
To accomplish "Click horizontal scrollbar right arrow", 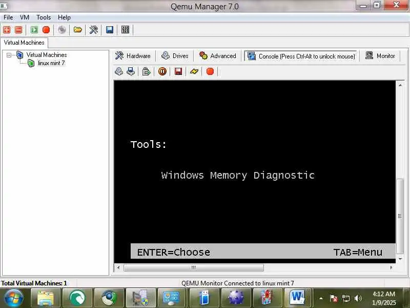I will (x=391, y=267).
